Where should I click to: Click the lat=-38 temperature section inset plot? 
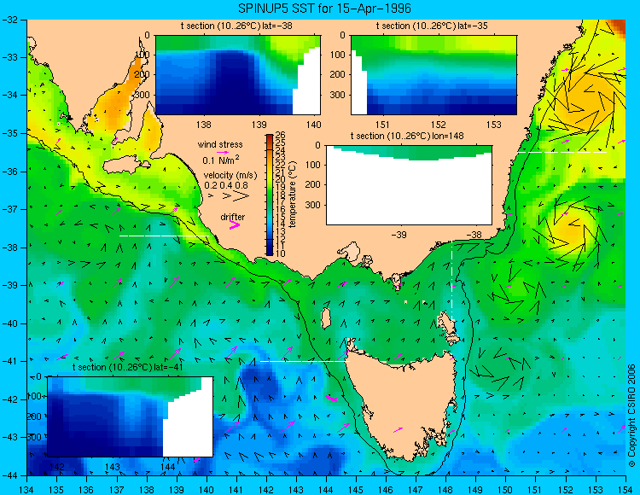(238, 75)
